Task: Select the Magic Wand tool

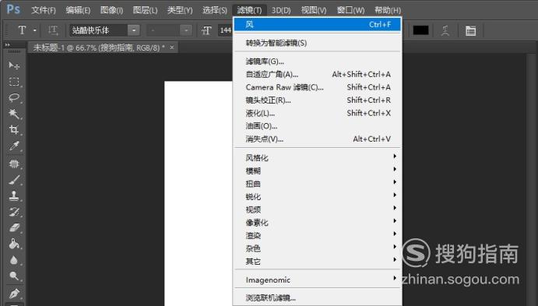Action: (14, 114)
